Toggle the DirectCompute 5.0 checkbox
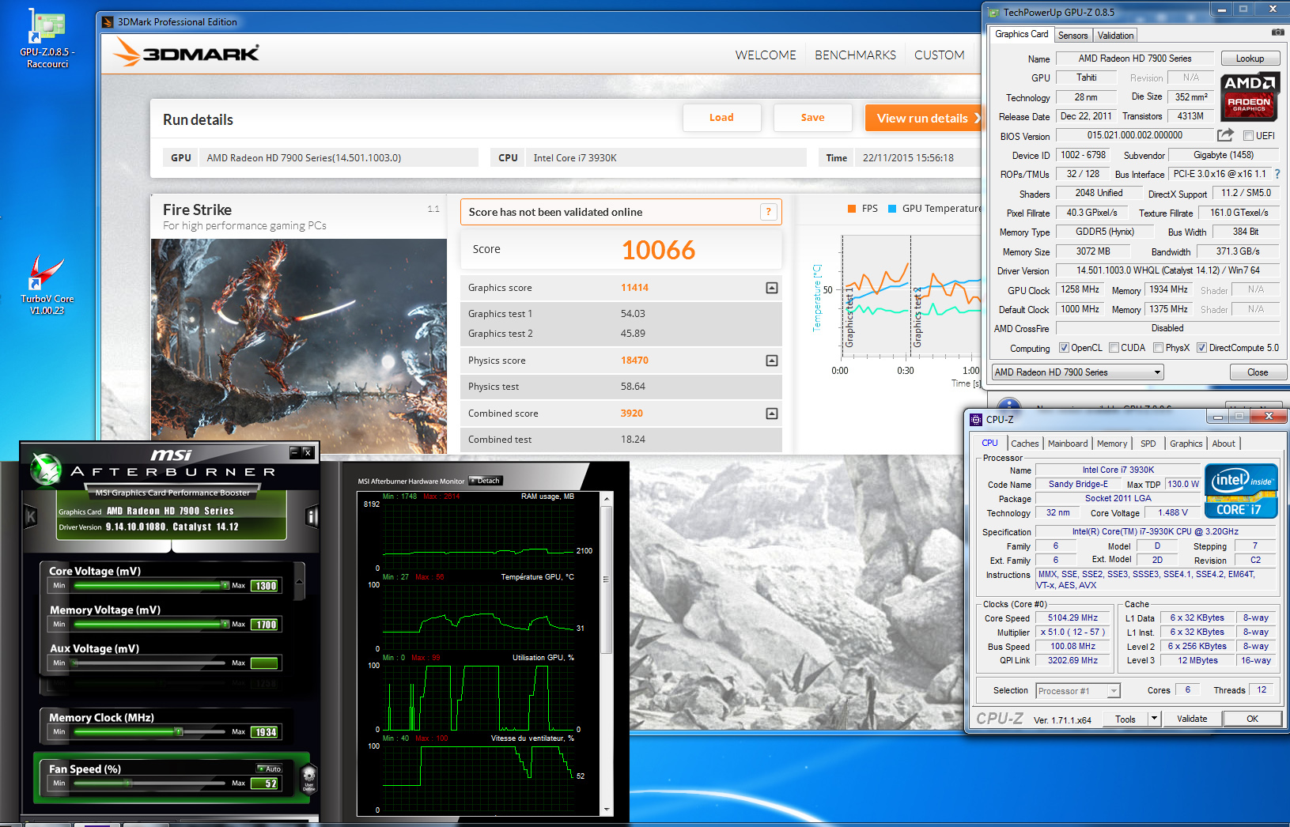 pos(1201,348)
